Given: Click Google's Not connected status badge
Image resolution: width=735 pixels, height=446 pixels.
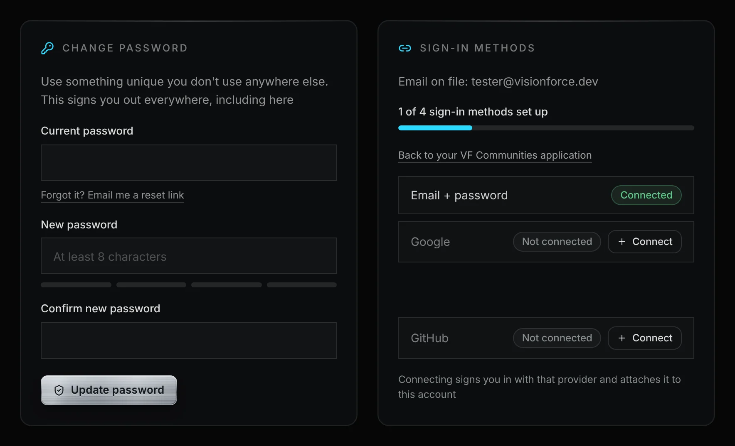Looking at the screenshot, I should [557, 242].
